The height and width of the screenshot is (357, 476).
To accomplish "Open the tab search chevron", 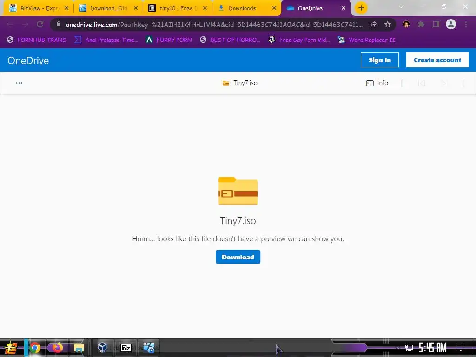I will pyautogui.click(x=401, y=7).
